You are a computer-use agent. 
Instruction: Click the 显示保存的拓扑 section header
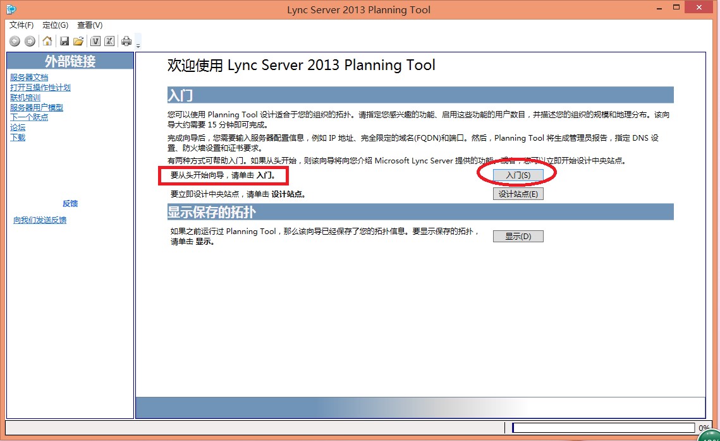[x=420, y=212]
